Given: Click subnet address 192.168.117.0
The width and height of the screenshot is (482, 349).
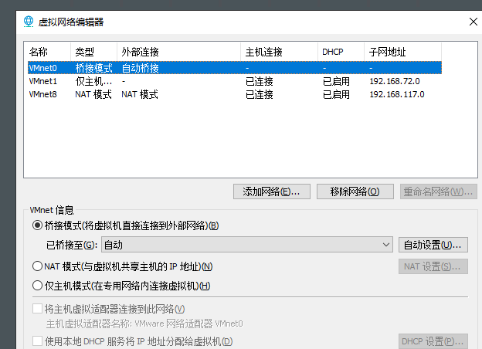Looking at the screenshot, I should (396, 94).
